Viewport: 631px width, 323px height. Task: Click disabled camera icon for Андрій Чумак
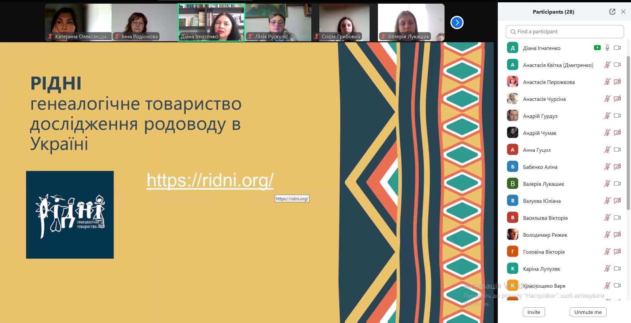(x=617, y=133)
